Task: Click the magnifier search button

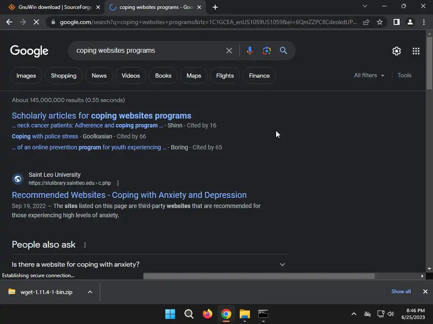Action: coord(283,51)
